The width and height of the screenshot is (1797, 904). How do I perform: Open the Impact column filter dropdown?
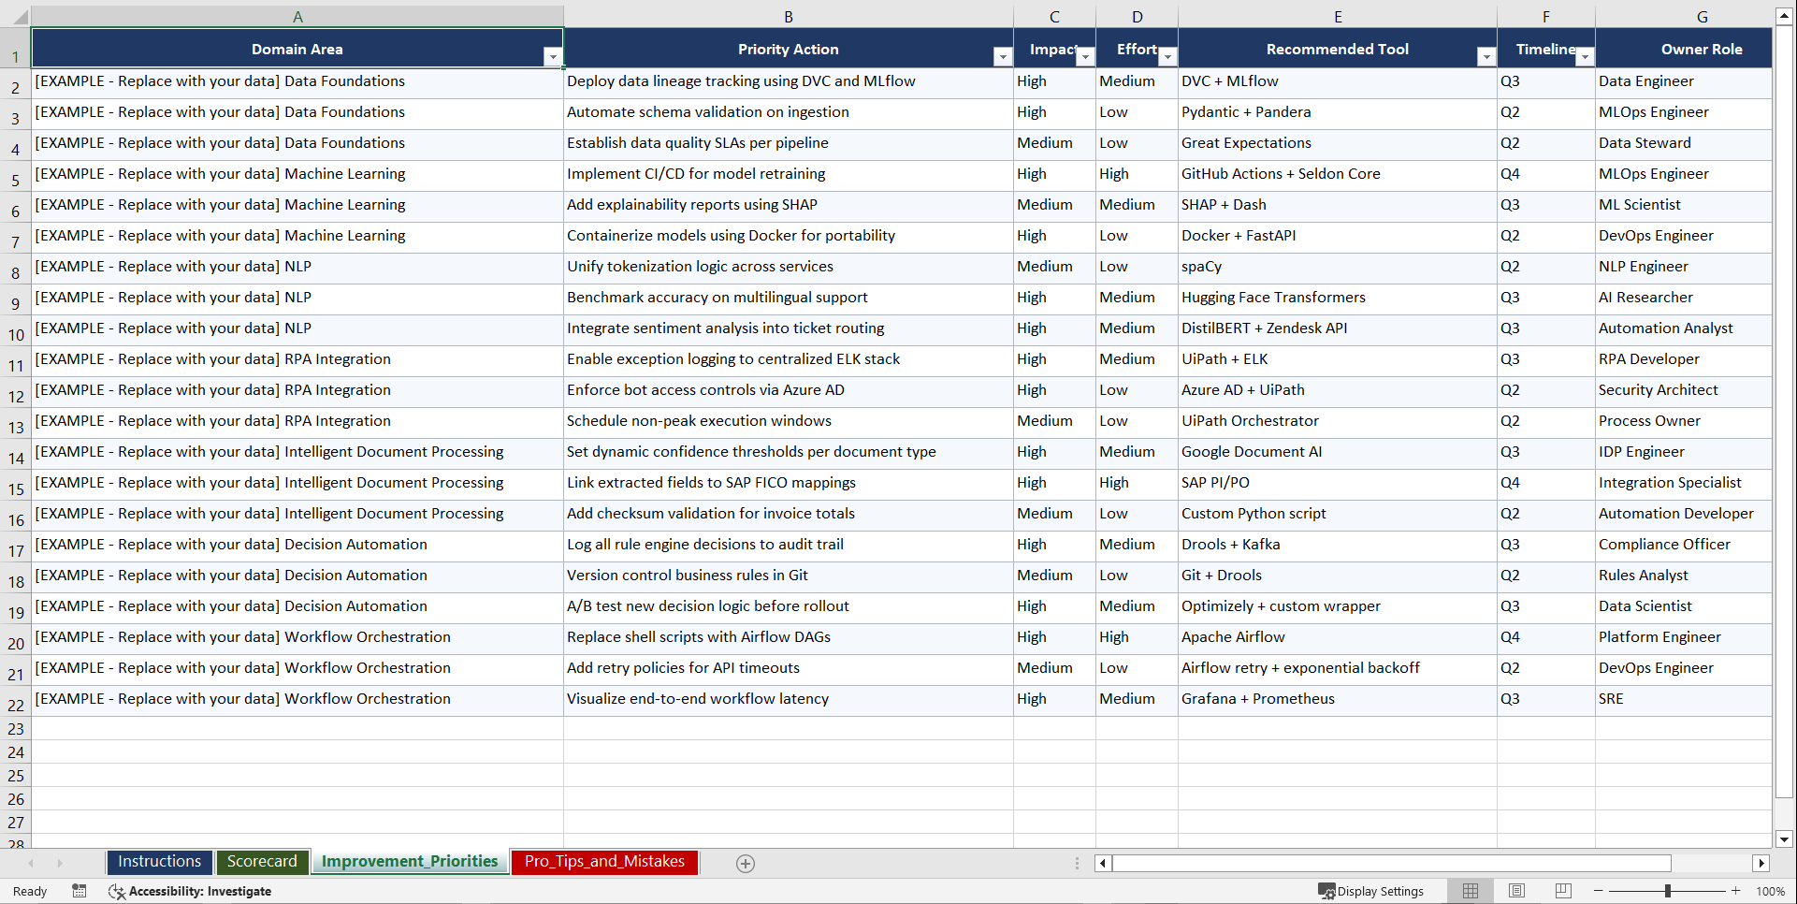click(x=1085, y=57)
